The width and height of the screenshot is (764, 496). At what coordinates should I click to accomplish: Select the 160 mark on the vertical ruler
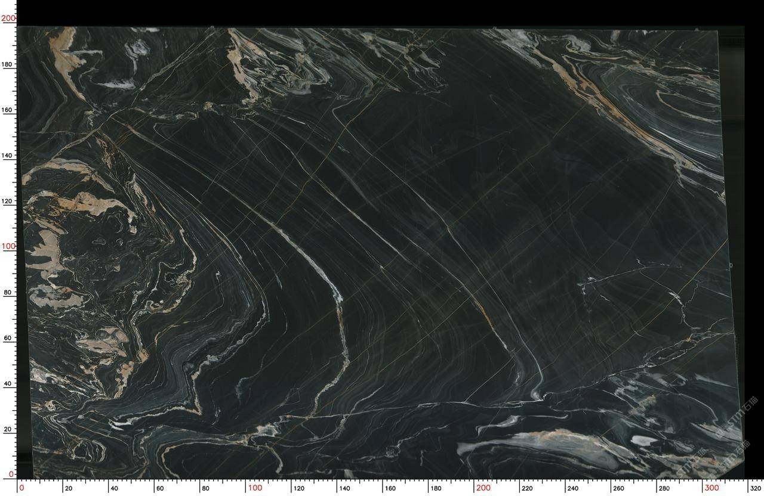click(8, 110)
